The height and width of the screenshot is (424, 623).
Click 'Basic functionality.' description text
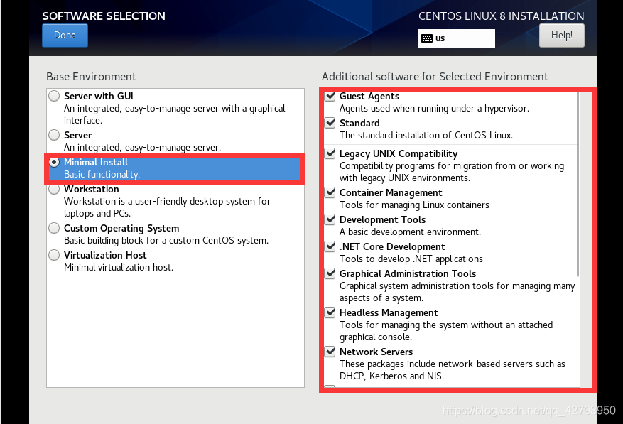[x=102, y=175]
